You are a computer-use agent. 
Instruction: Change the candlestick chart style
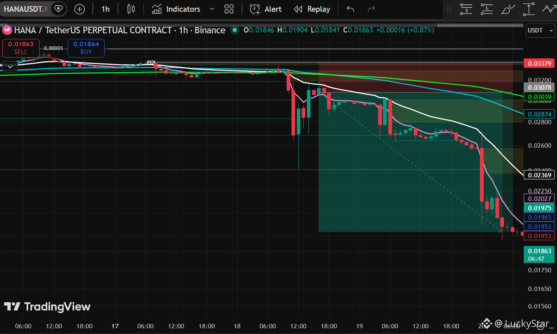131,9
